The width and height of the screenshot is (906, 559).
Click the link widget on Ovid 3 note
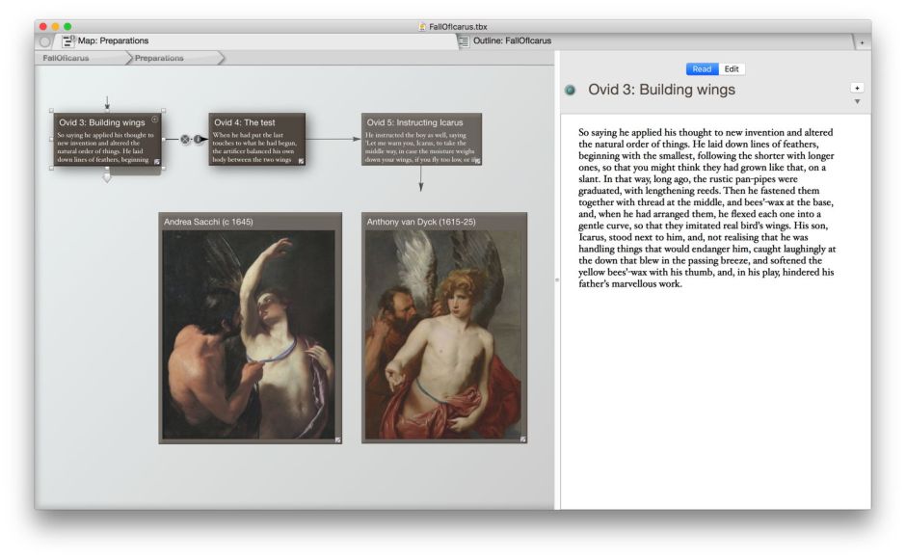pyautogui.click(x=155, y=120)
